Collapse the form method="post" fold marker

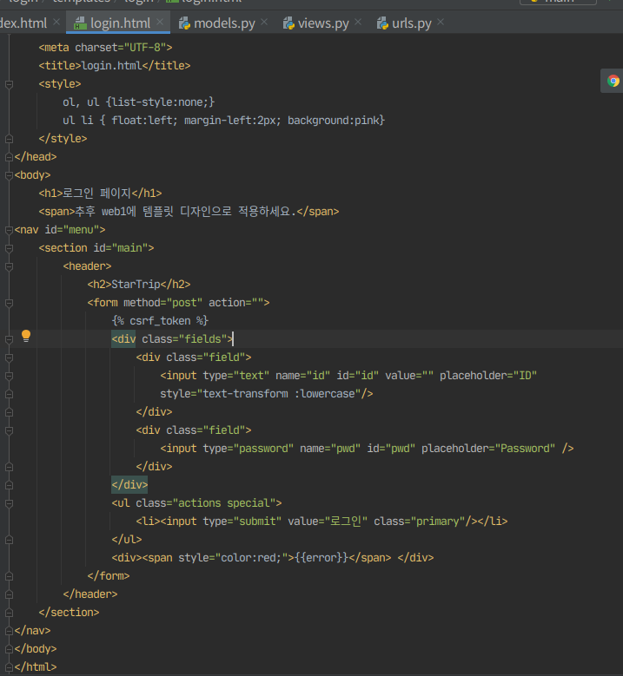click(x=9, y=303)
